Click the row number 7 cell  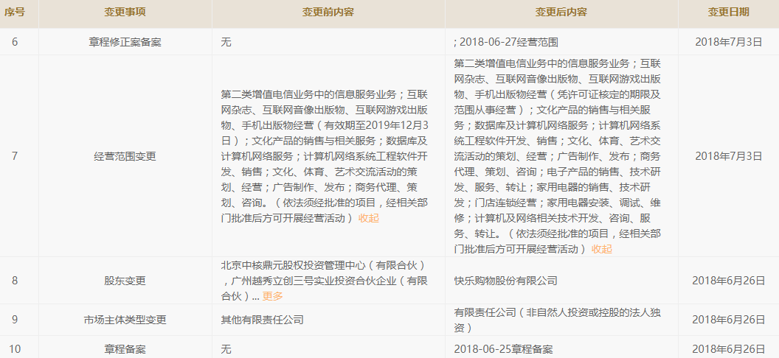[15, 156]
